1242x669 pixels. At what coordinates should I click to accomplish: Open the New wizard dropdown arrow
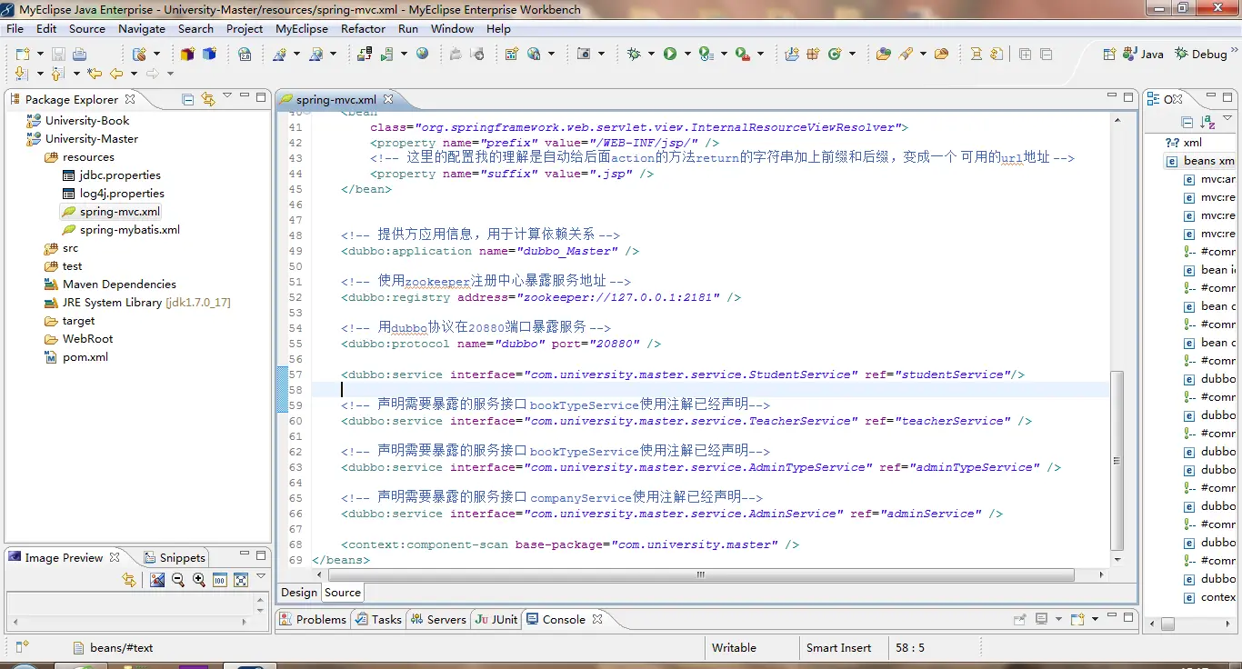click(x=40, y=55)
